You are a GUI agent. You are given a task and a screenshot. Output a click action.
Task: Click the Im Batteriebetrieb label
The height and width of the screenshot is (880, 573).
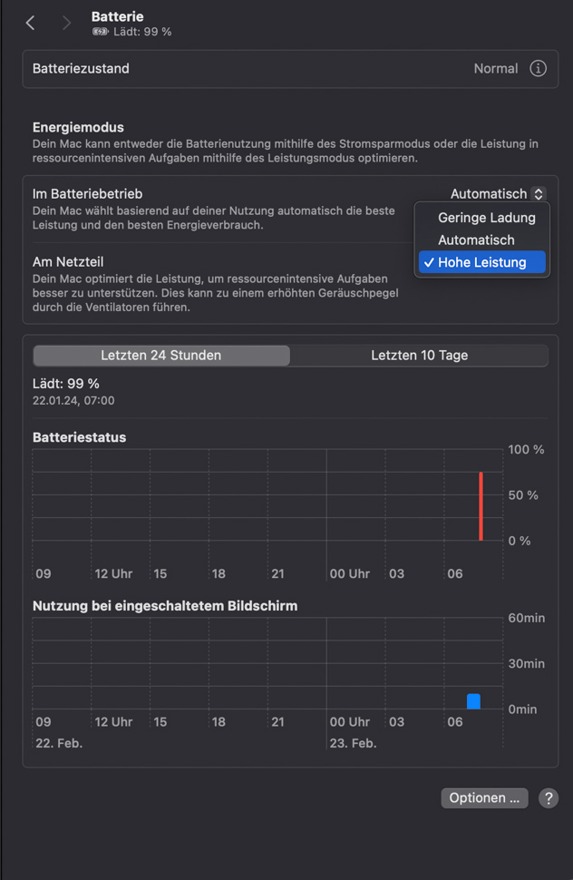pyautogui.click(x=87, y=193)
